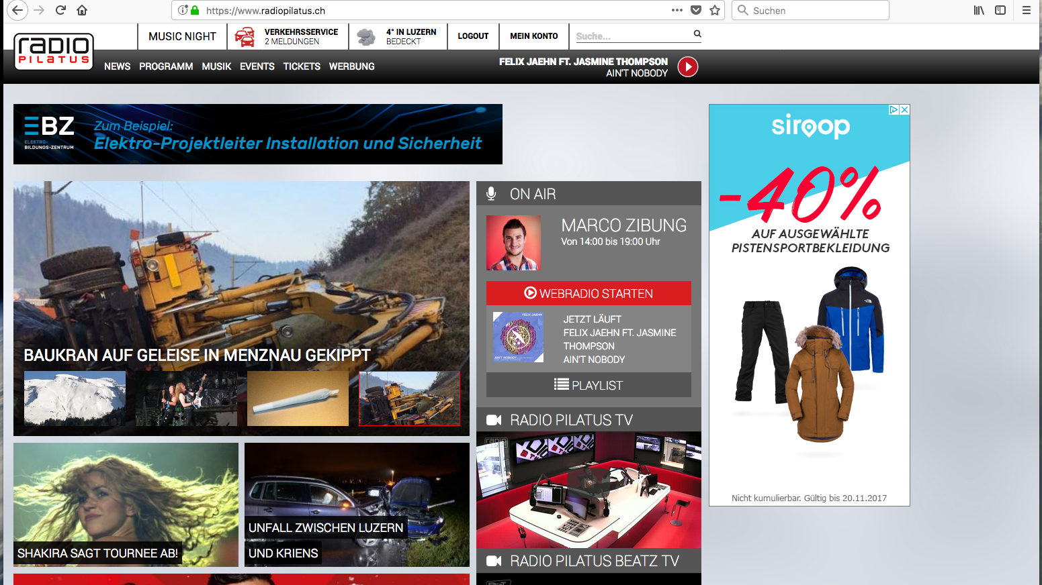Go back with the browser back arrow
The width and height of the screenshot is (1042, 585).
(17, 10)
